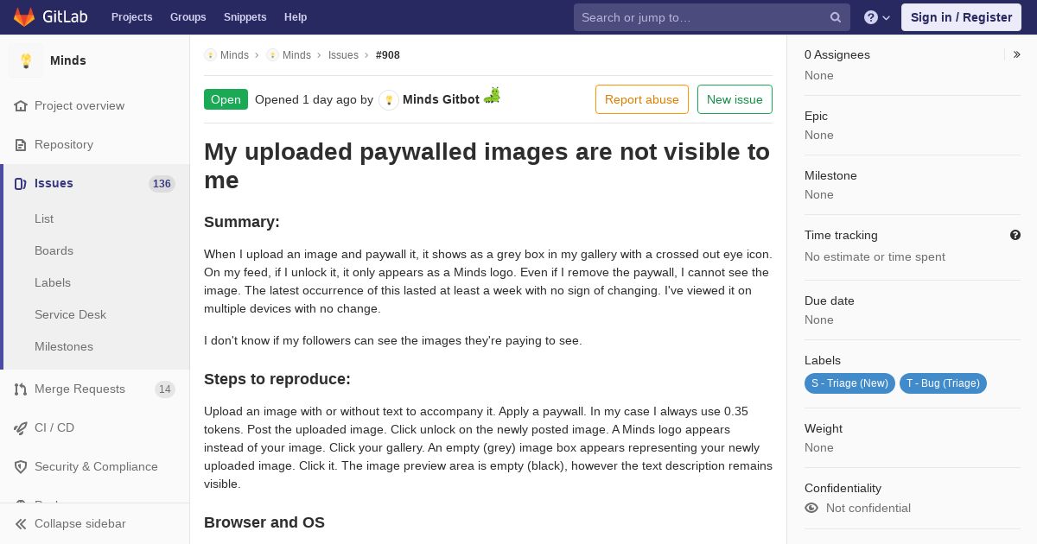Click the Issues icon in sidebar
This screenshot has height=544, width=1037.
click(21, 184)
